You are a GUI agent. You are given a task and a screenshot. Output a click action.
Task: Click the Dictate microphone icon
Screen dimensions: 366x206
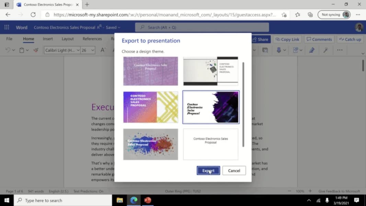pyautogui.click(x=279, y=50)
